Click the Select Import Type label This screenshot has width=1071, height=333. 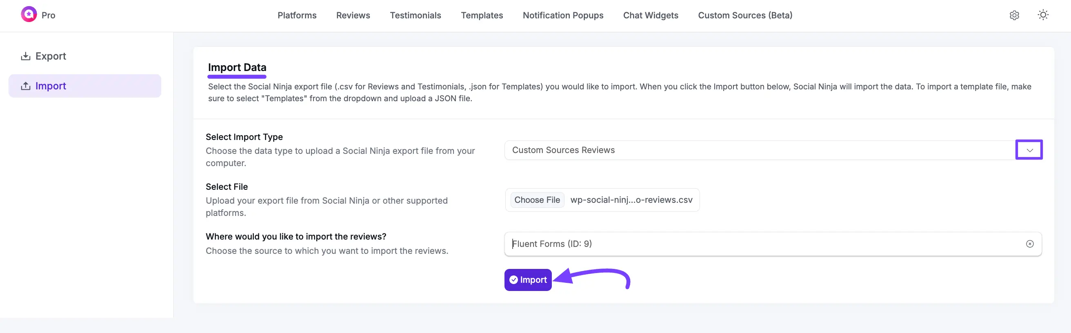click(244, 137)
